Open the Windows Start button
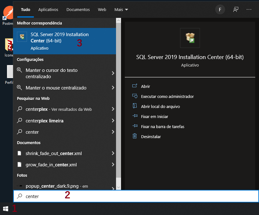Screen dimensions: 259x215 pos(6,209)
